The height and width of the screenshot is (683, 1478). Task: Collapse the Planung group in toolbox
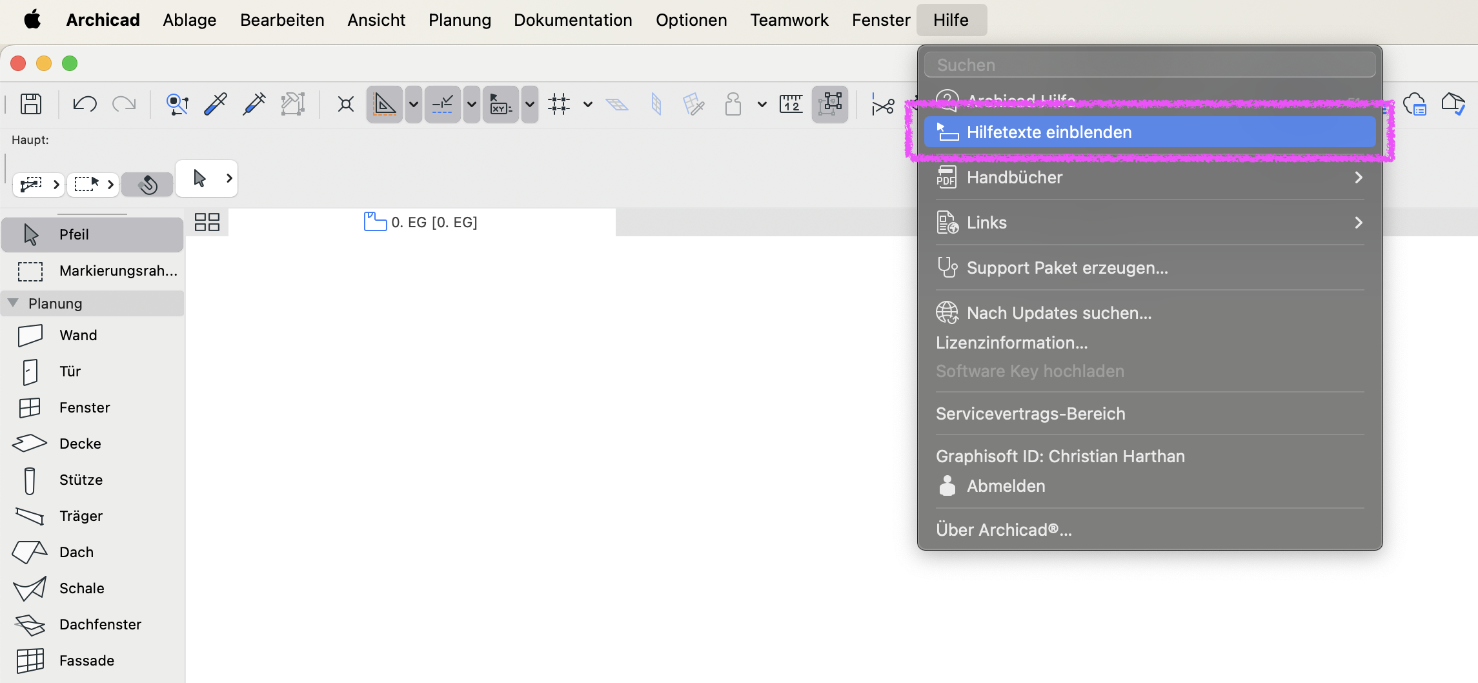(x=13, y=303)
